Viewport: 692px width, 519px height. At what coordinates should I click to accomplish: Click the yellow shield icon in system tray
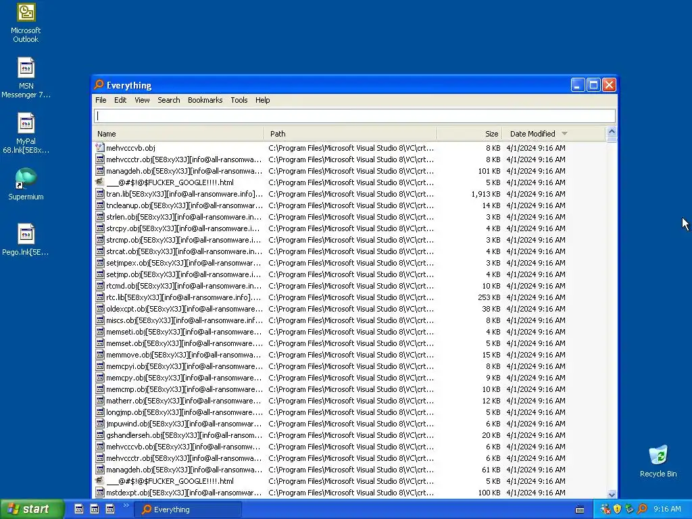point(618,510)
